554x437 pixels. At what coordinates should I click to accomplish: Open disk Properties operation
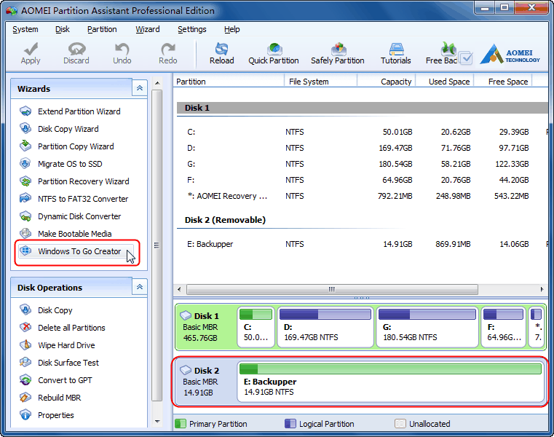point(56,415)
